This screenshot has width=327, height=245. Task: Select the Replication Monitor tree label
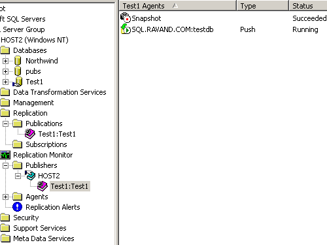pos(43,155)
